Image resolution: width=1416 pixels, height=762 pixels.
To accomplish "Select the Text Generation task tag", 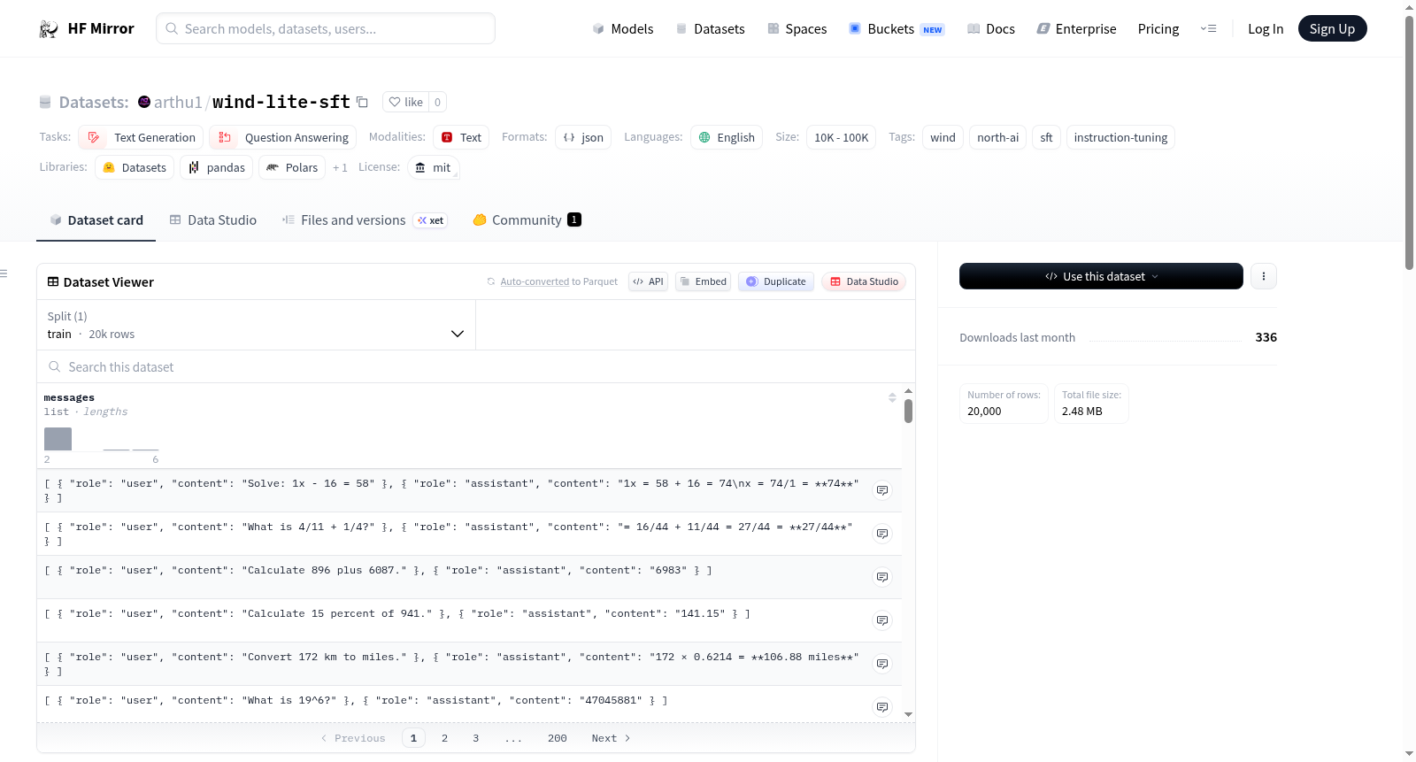I will tap(141, 137).
